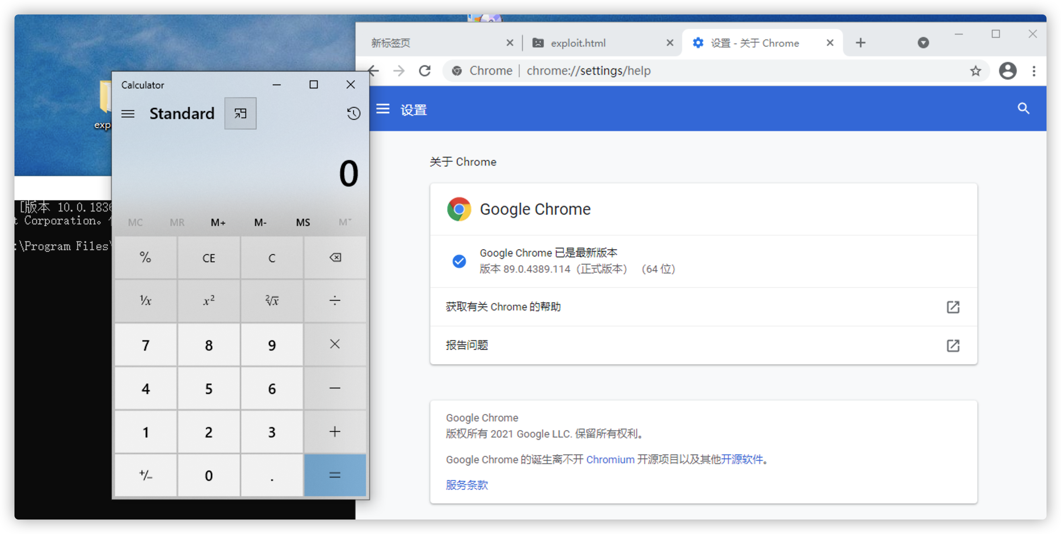Click digit 0 key in Calculator

[x=209, y=475]
